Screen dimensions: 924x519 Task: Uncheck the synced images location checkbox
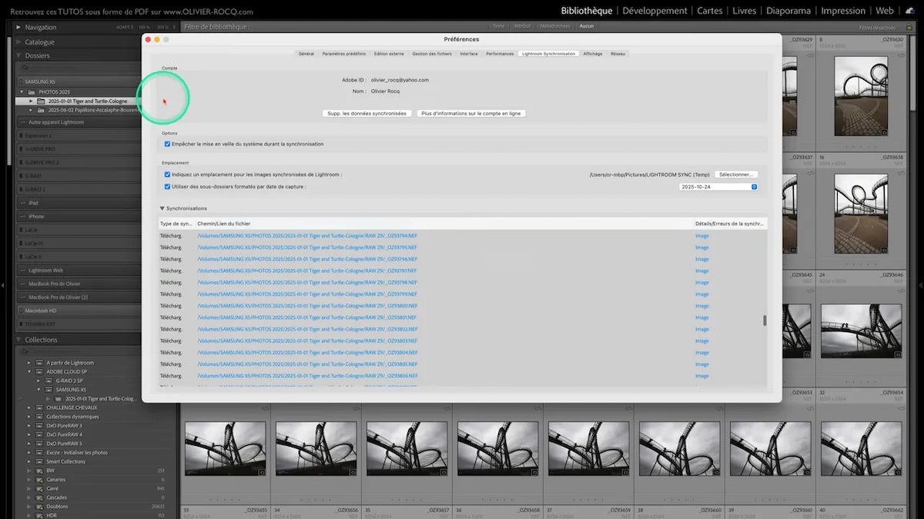[x=167, y=175]
